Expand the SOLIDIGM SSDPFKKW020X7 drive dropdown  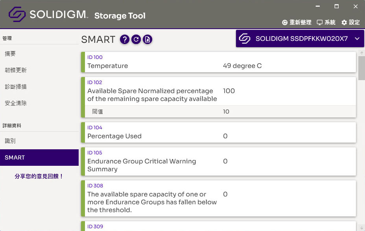point(300,38)
